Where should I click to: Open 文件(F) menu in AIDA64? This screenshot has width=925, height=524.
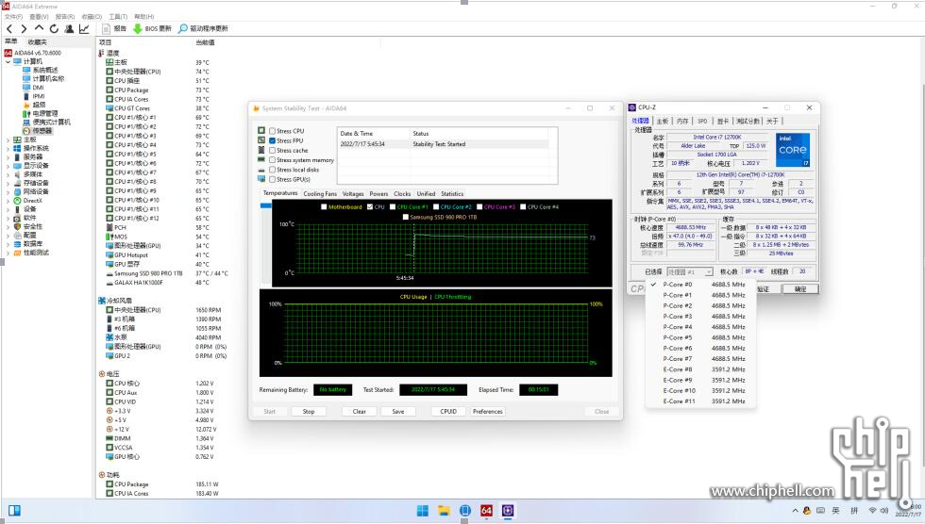(x=13, y=16)
